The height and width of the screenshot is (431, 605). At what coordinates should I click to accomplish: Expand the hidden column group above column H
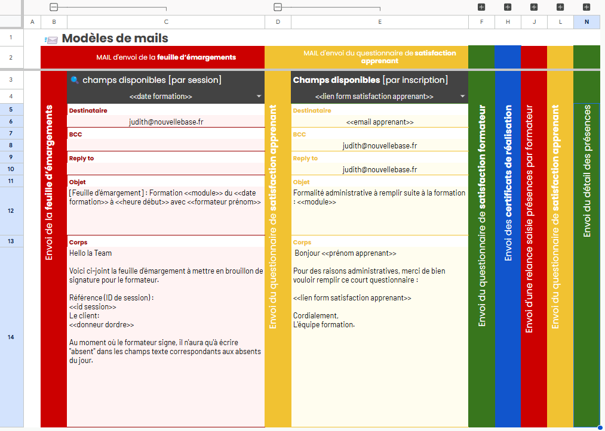[x=508, y=7]
